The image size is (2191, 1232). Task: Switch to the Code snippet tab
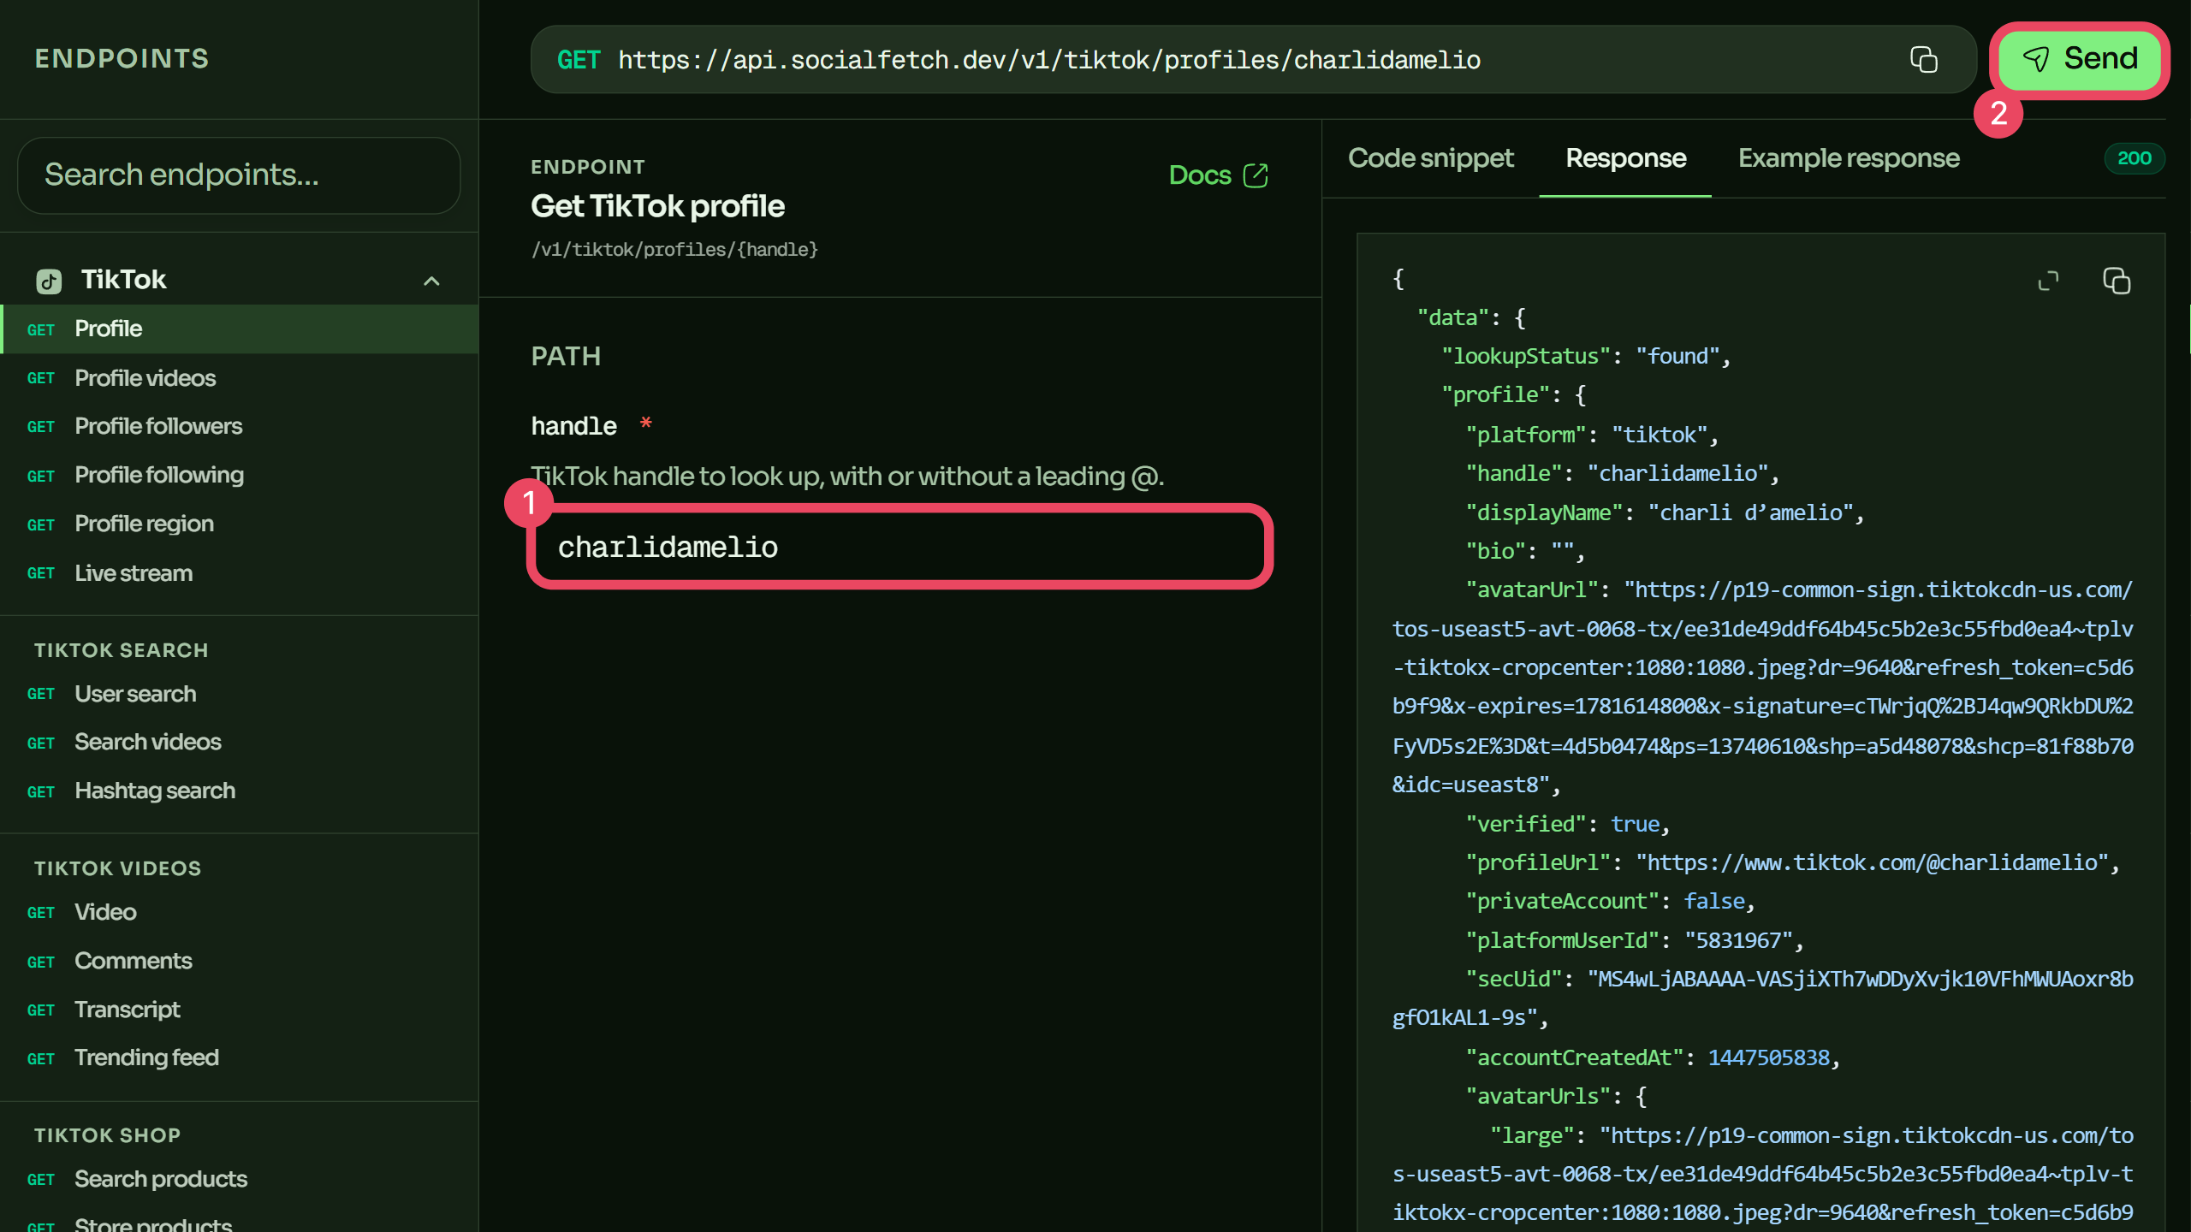(1430, 158)
